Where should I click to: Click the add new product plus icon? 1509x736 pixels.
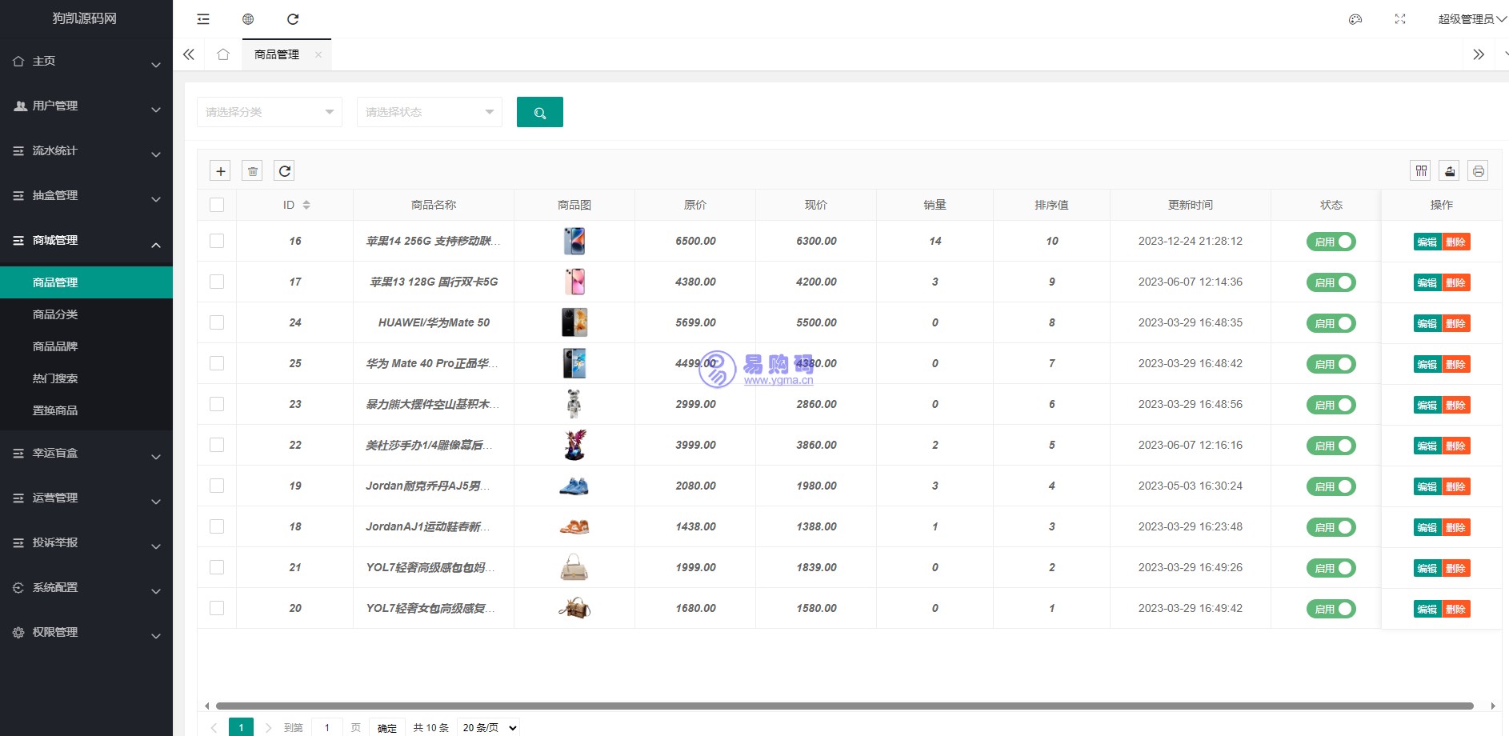221,170
